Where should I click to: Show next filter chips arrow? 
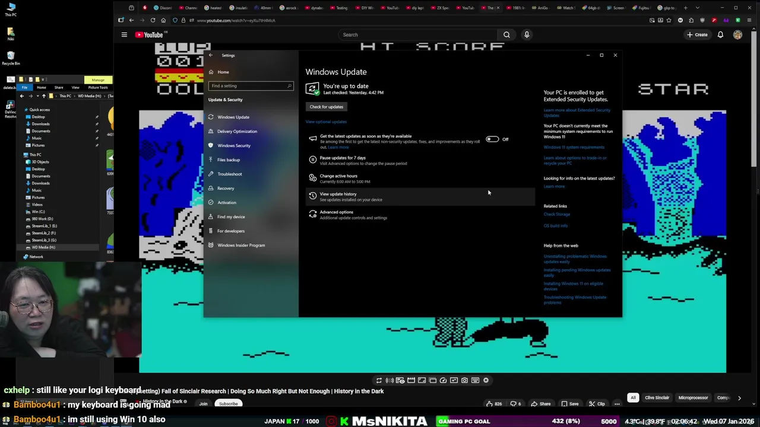click(739, 398)
